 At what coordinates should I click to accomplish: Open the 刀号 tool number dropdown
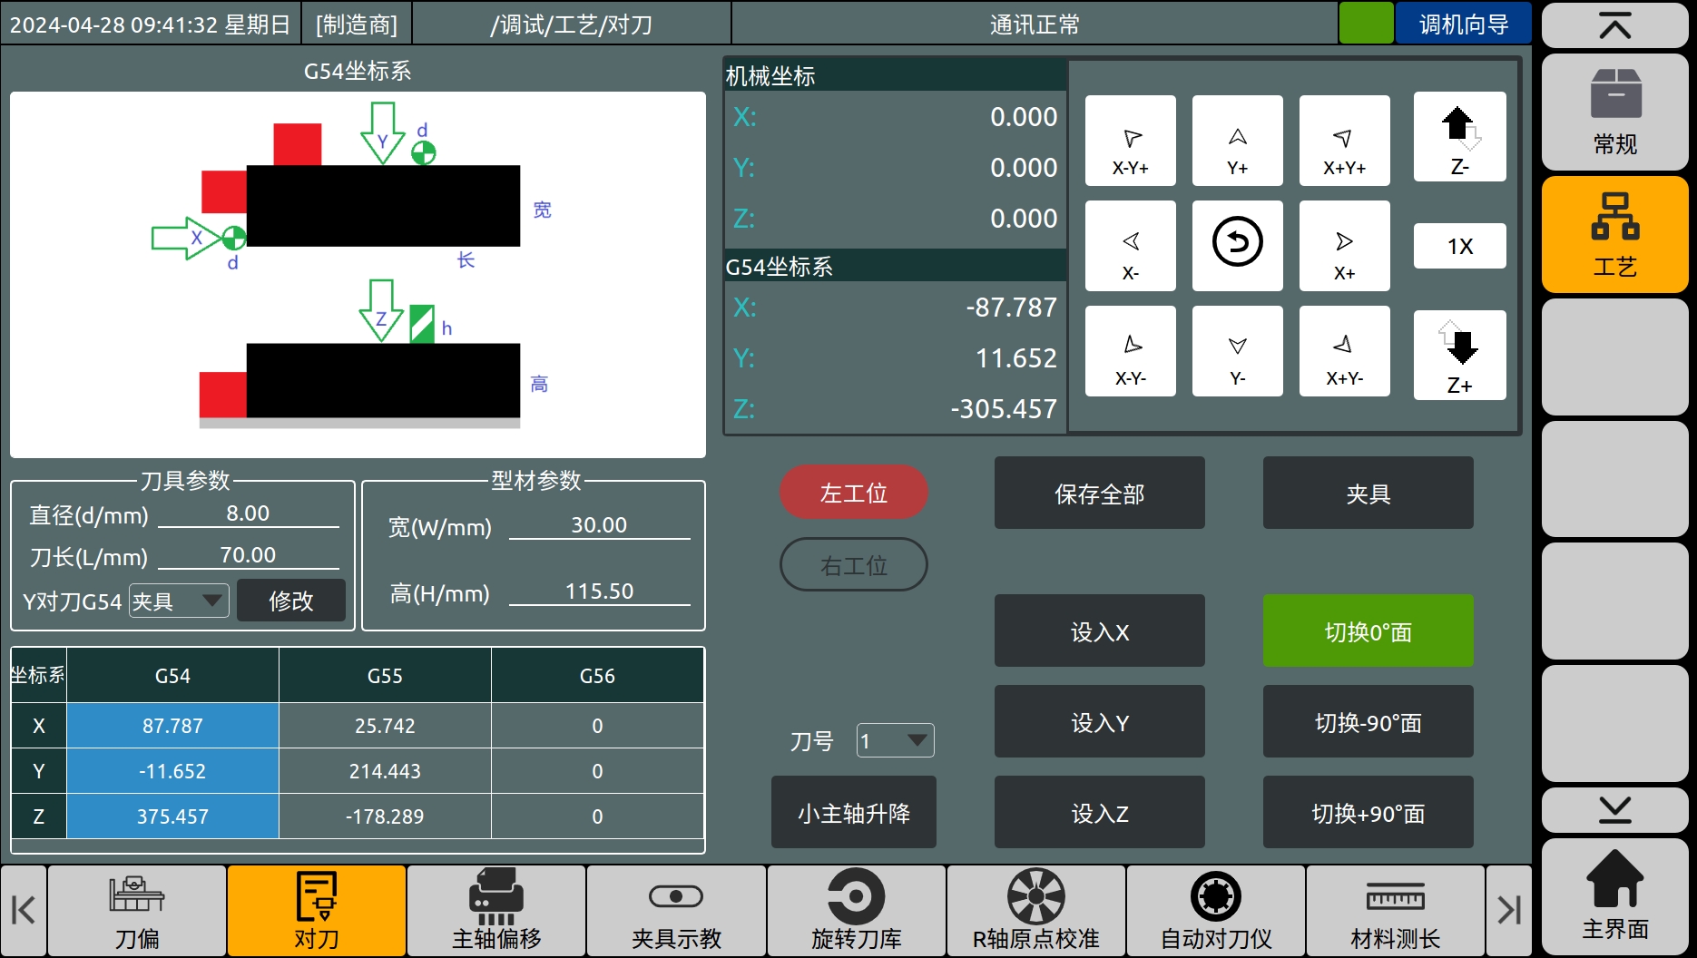pos(896,741)
